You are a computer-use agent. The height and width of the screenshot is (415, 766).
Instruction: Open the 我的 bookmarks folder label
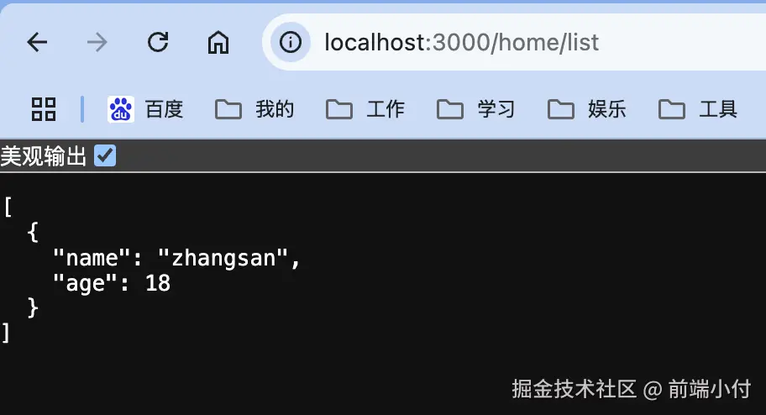pos(275,109)
